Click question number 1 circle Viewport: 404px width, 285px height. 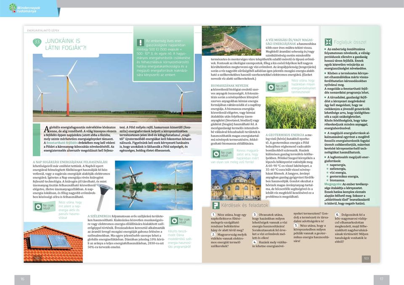pyautogui.click(x=213, y=214)
